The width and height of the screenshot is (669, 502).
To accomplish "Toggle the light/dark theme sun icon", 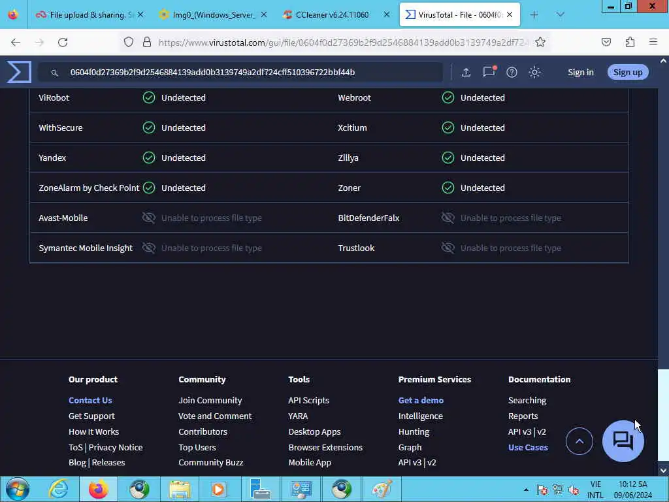I will point(534,72).
